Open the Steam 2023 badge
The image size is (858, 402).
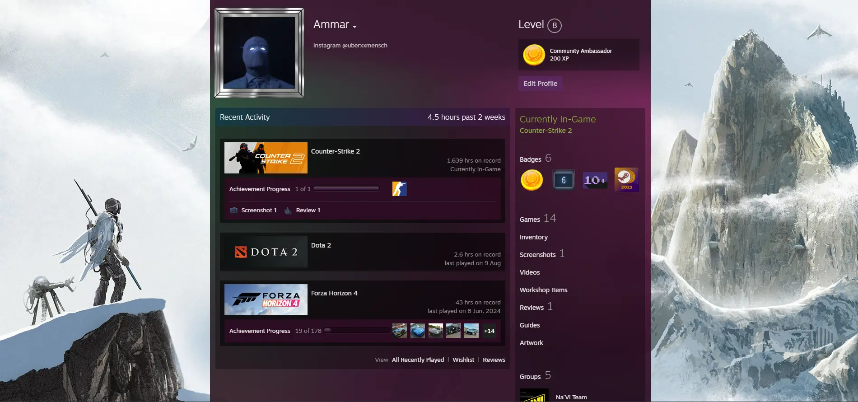[x=626, y=180]
